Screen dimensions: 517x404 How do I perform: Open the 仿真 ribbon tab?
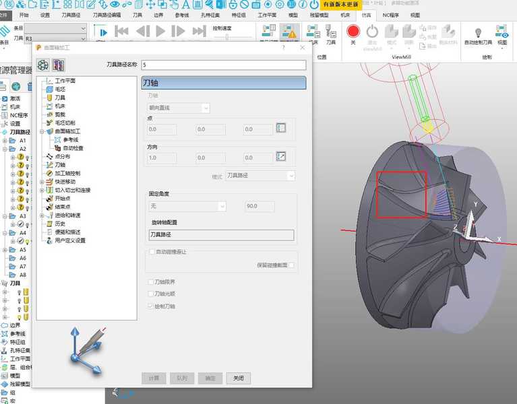[x=366, y=14]
